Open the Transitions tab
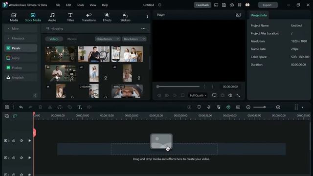313x176 pixels. (89, 17)
